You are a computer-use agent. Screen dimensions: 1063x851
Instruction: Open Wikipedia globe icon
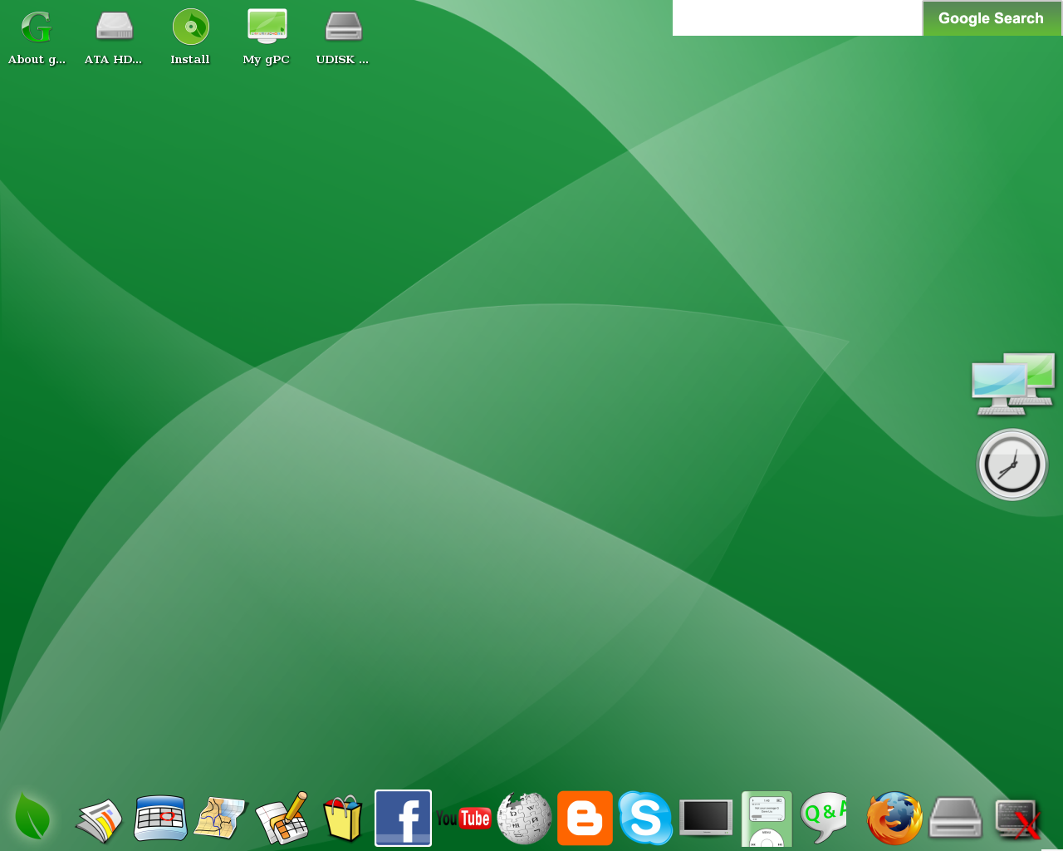click(524, 818)
